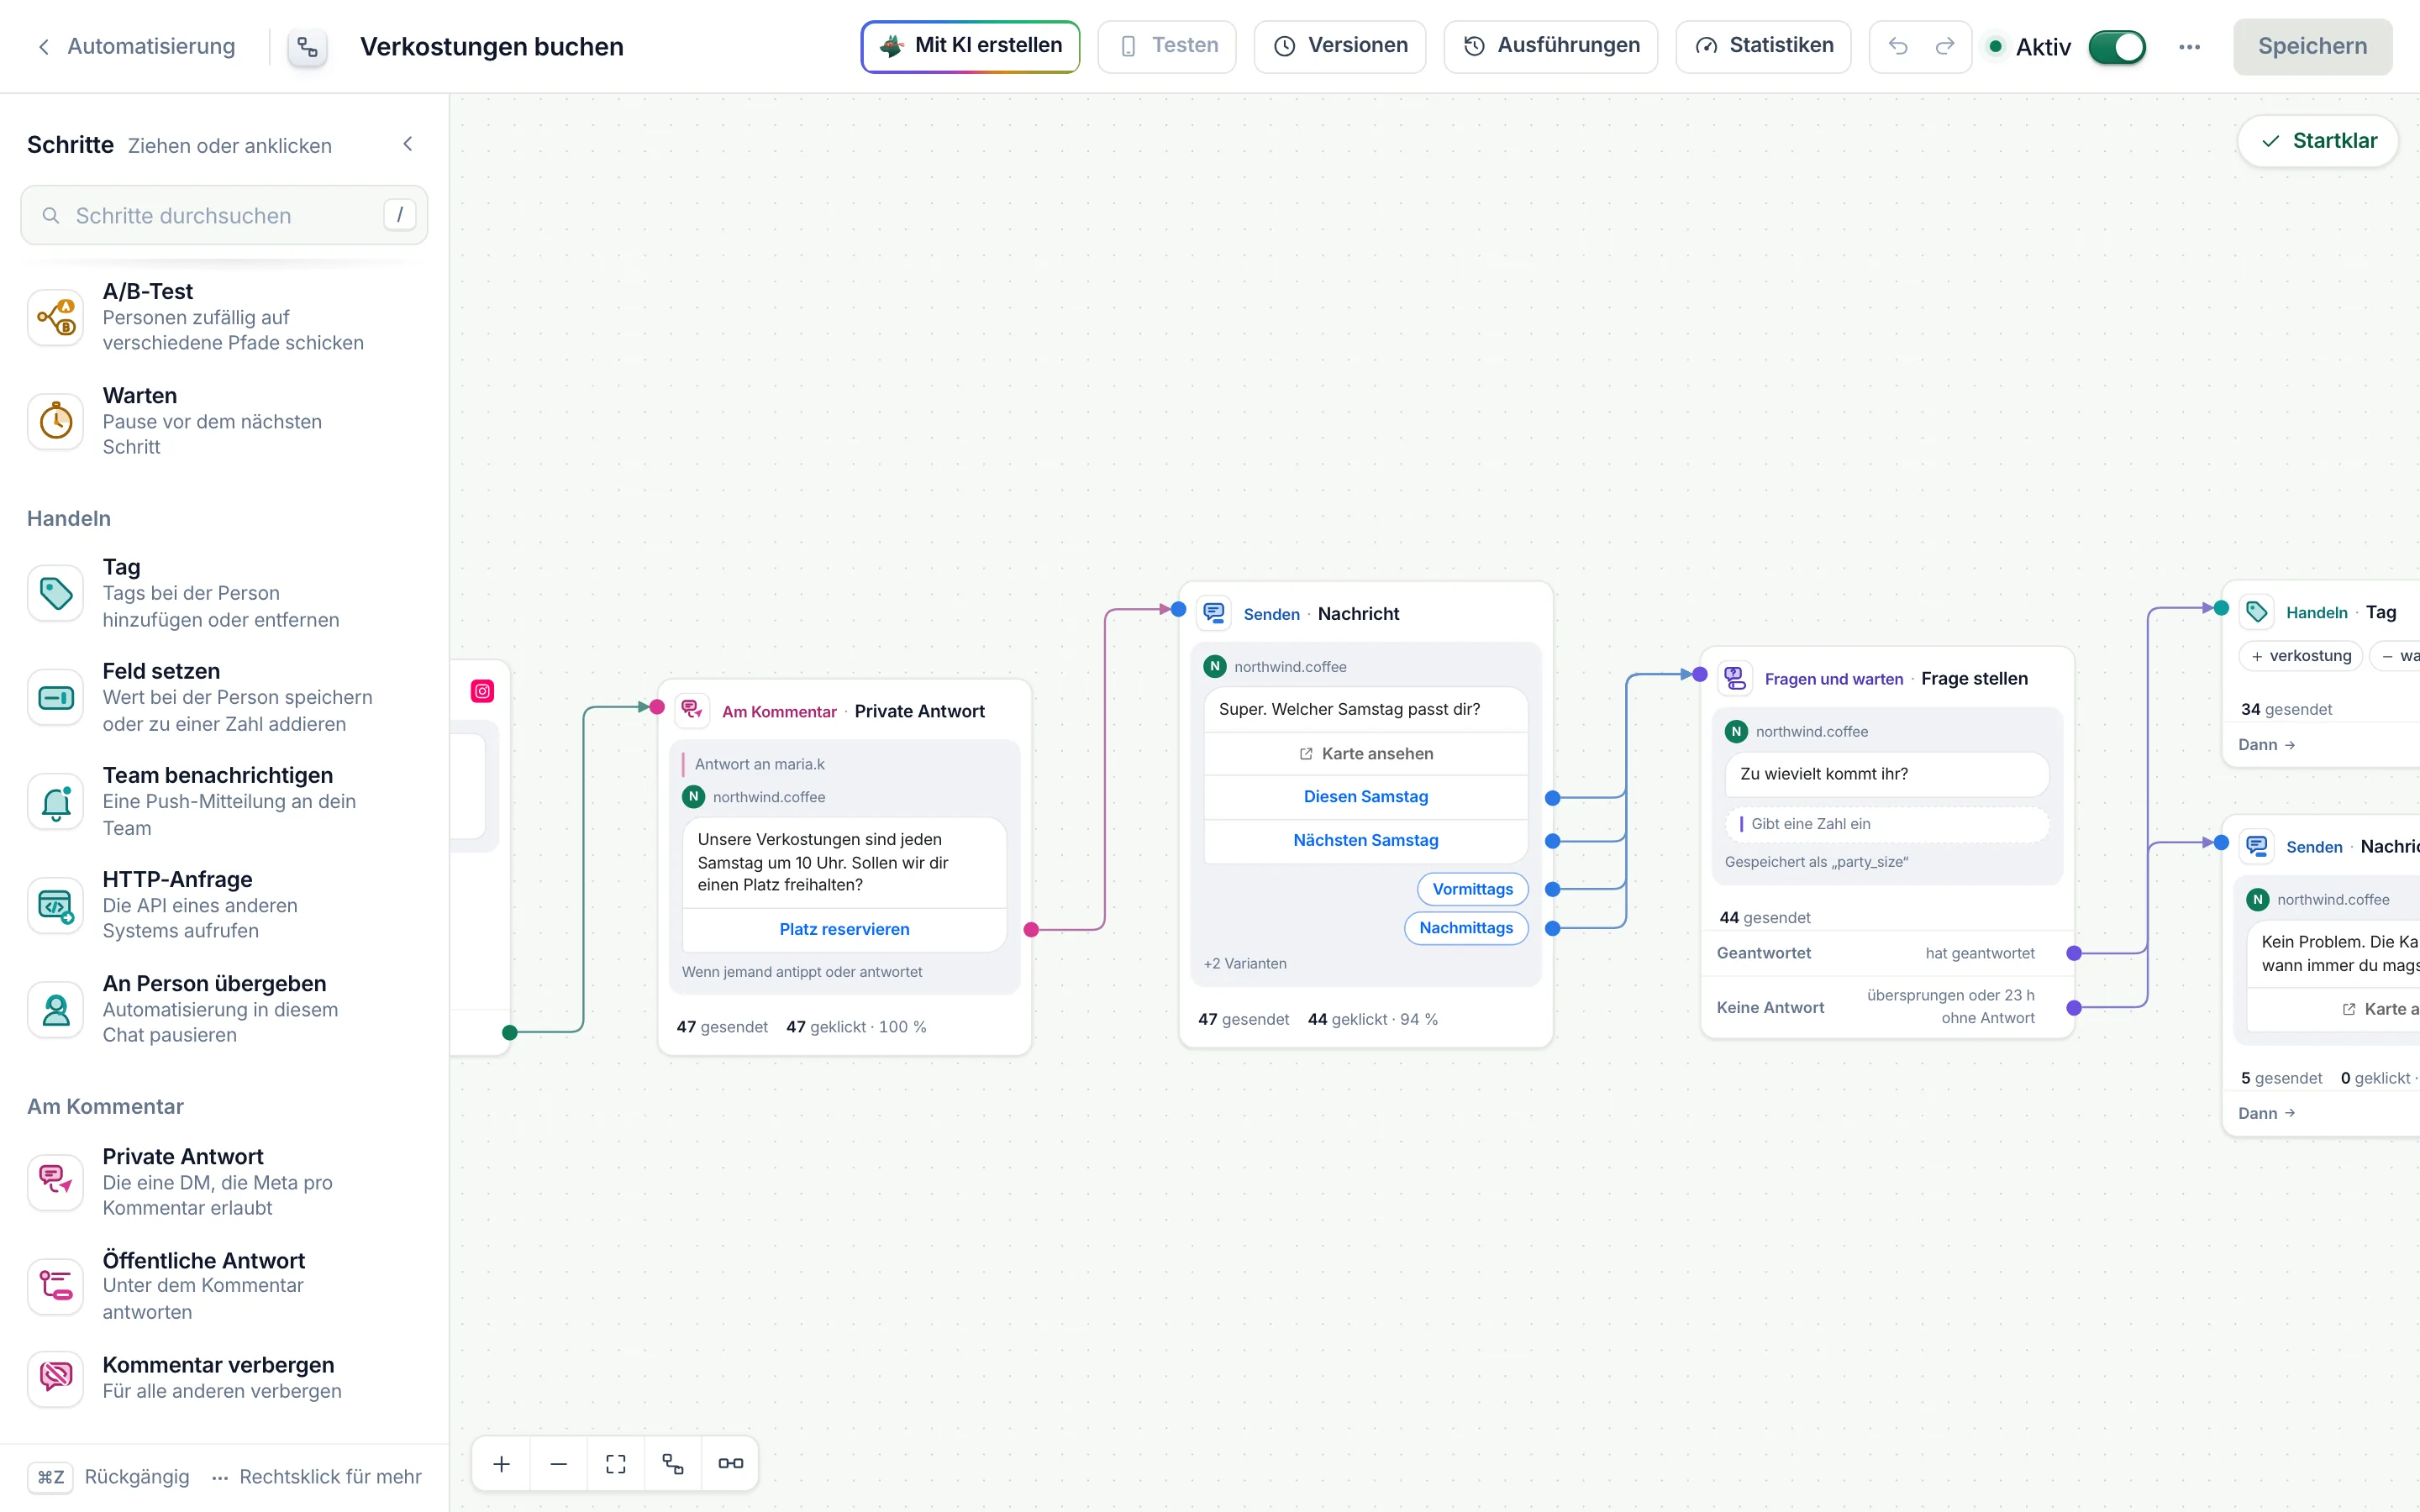Open Ausführungen history
Screen dimensions: 2420x1512
(x=1550, y=46)
